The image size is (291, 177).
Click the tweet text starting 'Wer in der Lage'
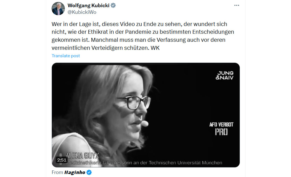tap(143, 36)
